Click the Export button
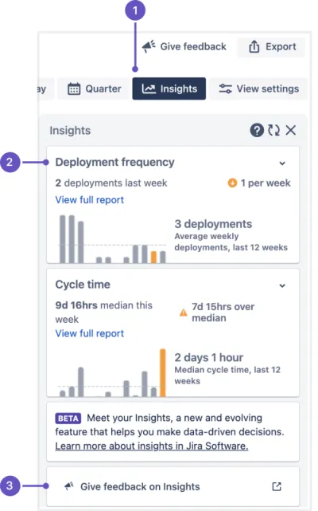 (272, 47)
